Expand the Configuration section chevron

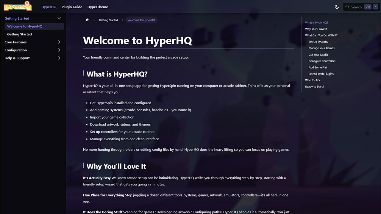click(59, 50)
